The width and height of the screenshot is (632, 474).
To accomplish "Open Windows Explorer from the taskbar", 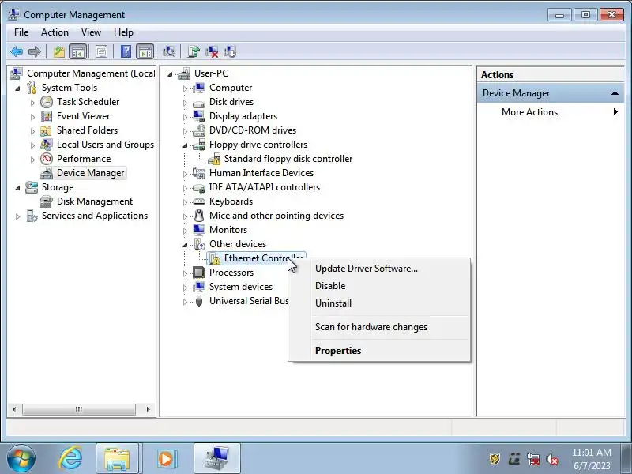I will 117,458.
